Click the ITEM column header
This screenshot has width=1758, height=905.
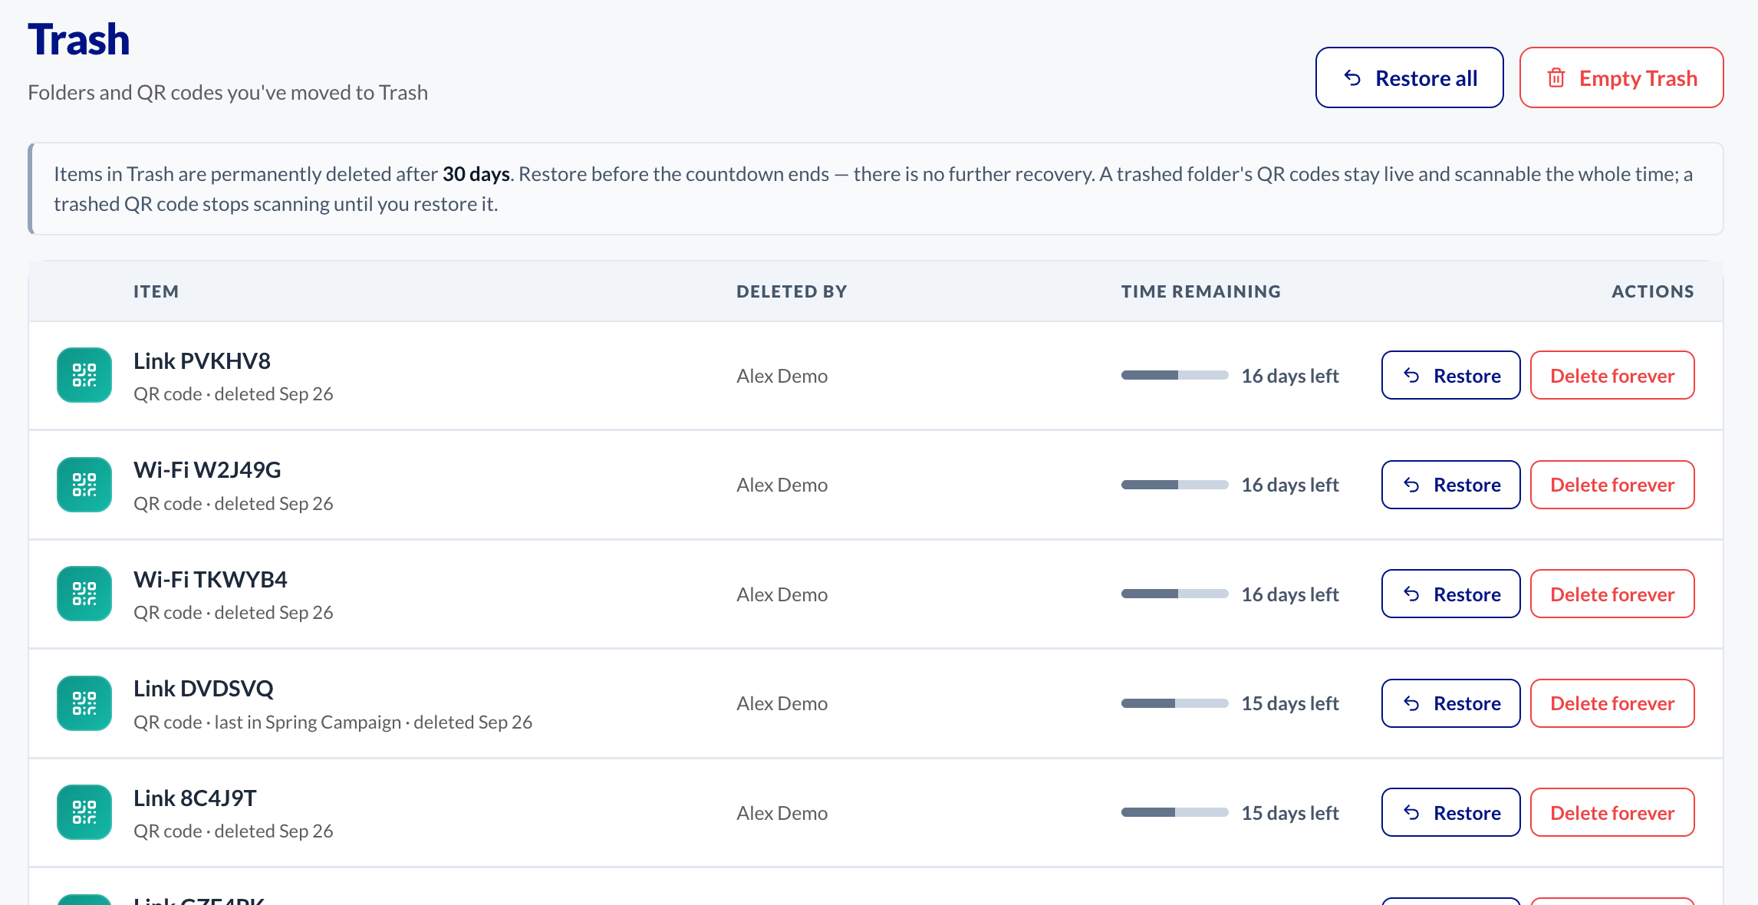coord(156,291)
